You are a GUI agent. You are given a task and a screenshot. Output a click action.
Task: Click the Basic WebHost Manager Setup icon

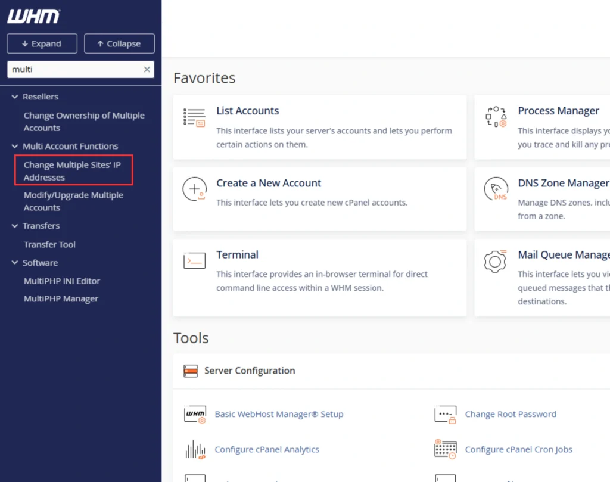point(195,414)
